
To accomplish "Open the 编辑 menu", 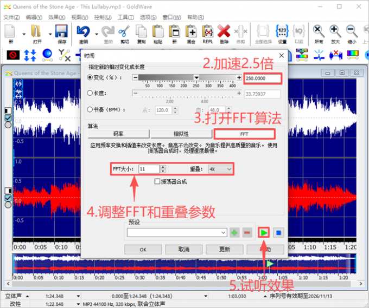I will (34, 17).
